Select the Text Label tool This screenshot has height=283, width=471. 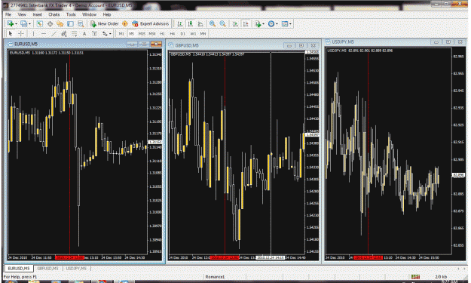point(94,34)
